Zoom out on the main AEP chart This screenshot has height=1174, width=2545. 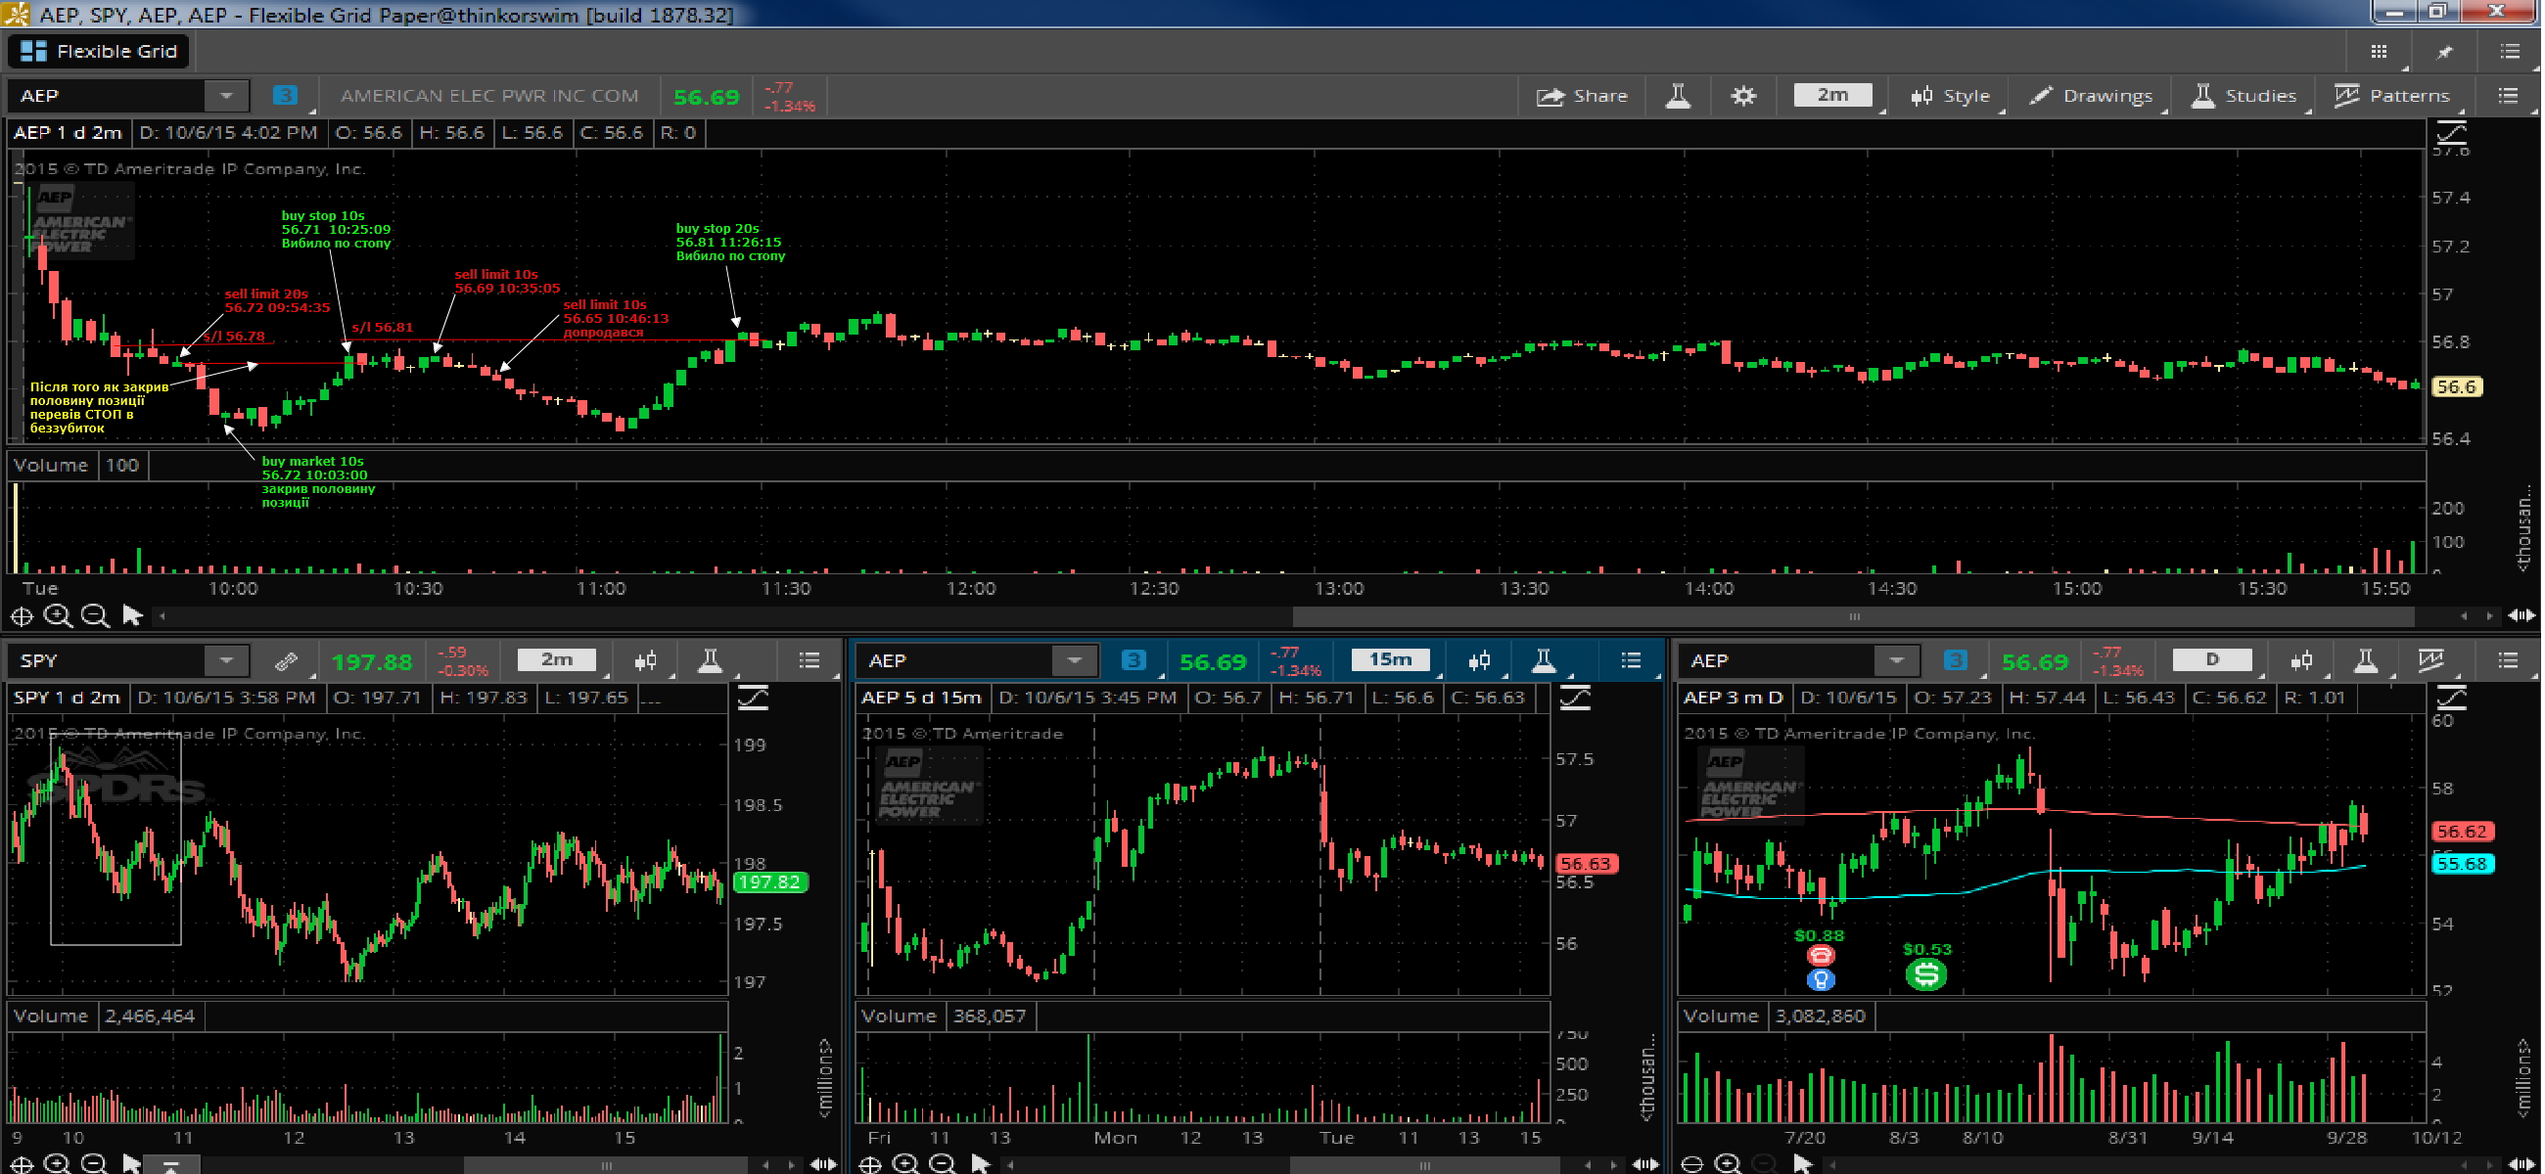pos(95,616)
